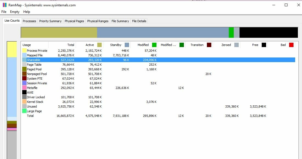Click the yellow Process Private color box
302x159 pixels.
[x=24, y=51]
